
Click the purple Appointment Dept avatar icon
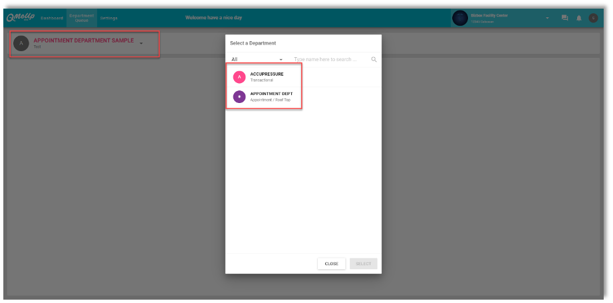click(x=239, y=96)
